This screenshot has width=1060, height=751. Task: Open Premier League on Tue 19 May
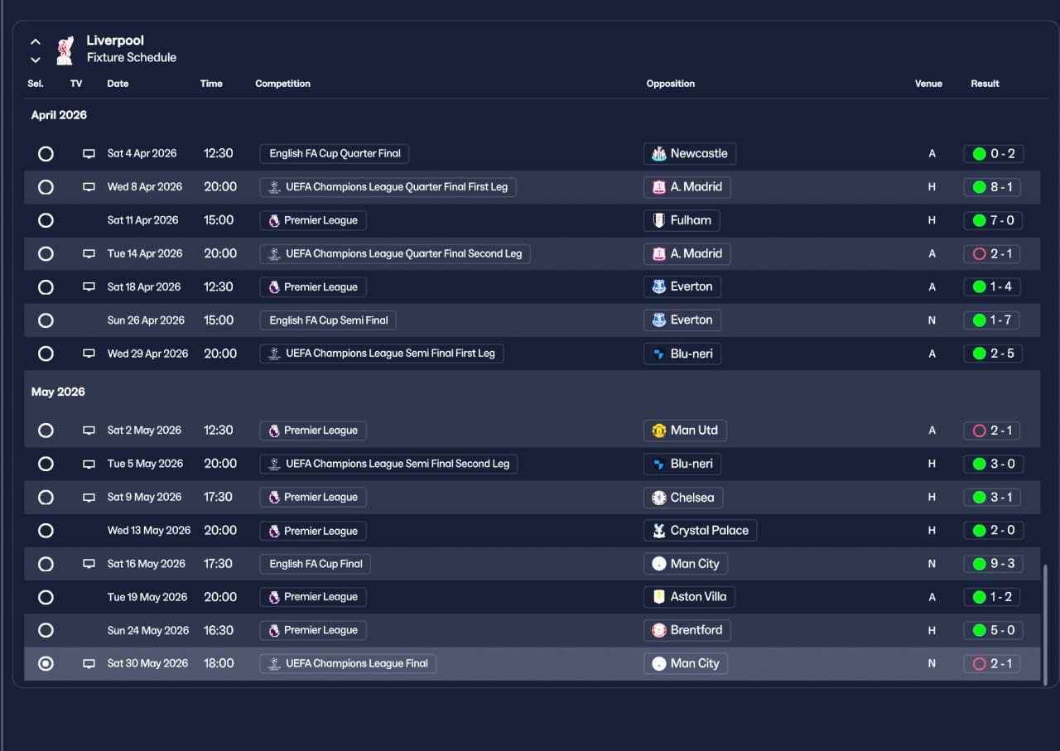click(x=313, y=597)
